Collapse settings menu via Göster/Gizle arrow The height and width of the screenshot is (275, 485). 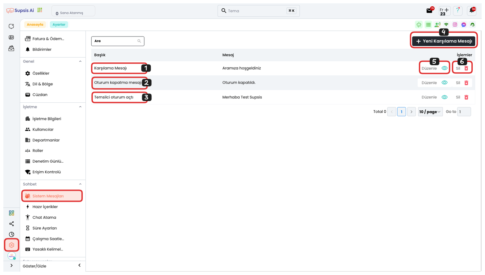pyautogui.click(x=79, y=265)
